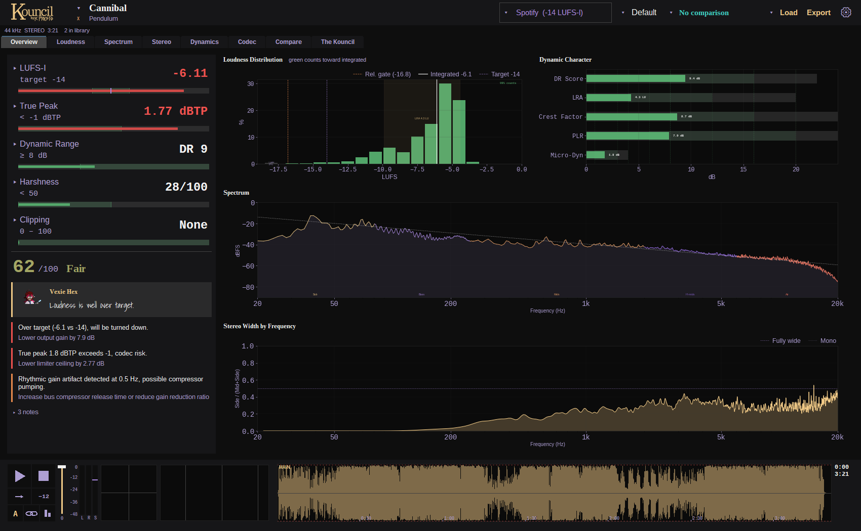Click the Vexie Hex avatar icon
Viewport: 861px width, 531px height.
(32, 298)
